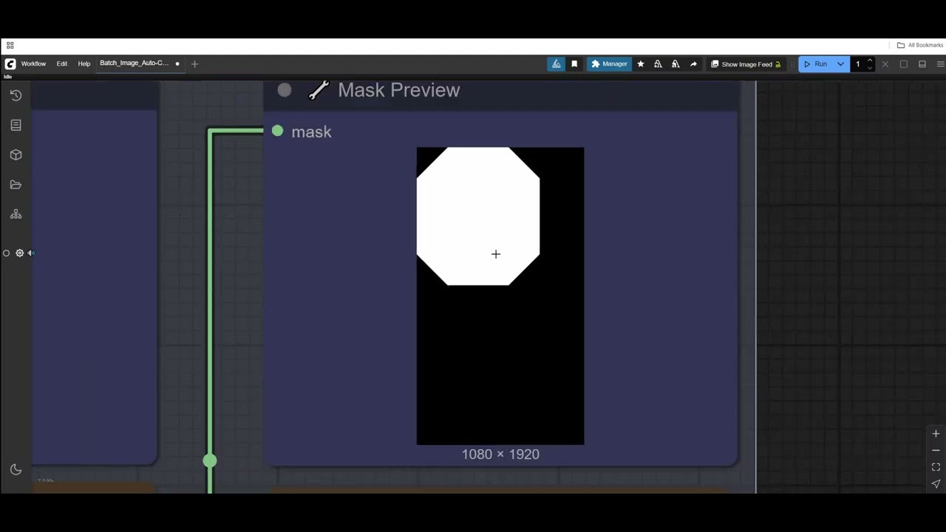Click the 1080 × 1920 size label
Screen dimensions: 946x532
tap(500, 454)
